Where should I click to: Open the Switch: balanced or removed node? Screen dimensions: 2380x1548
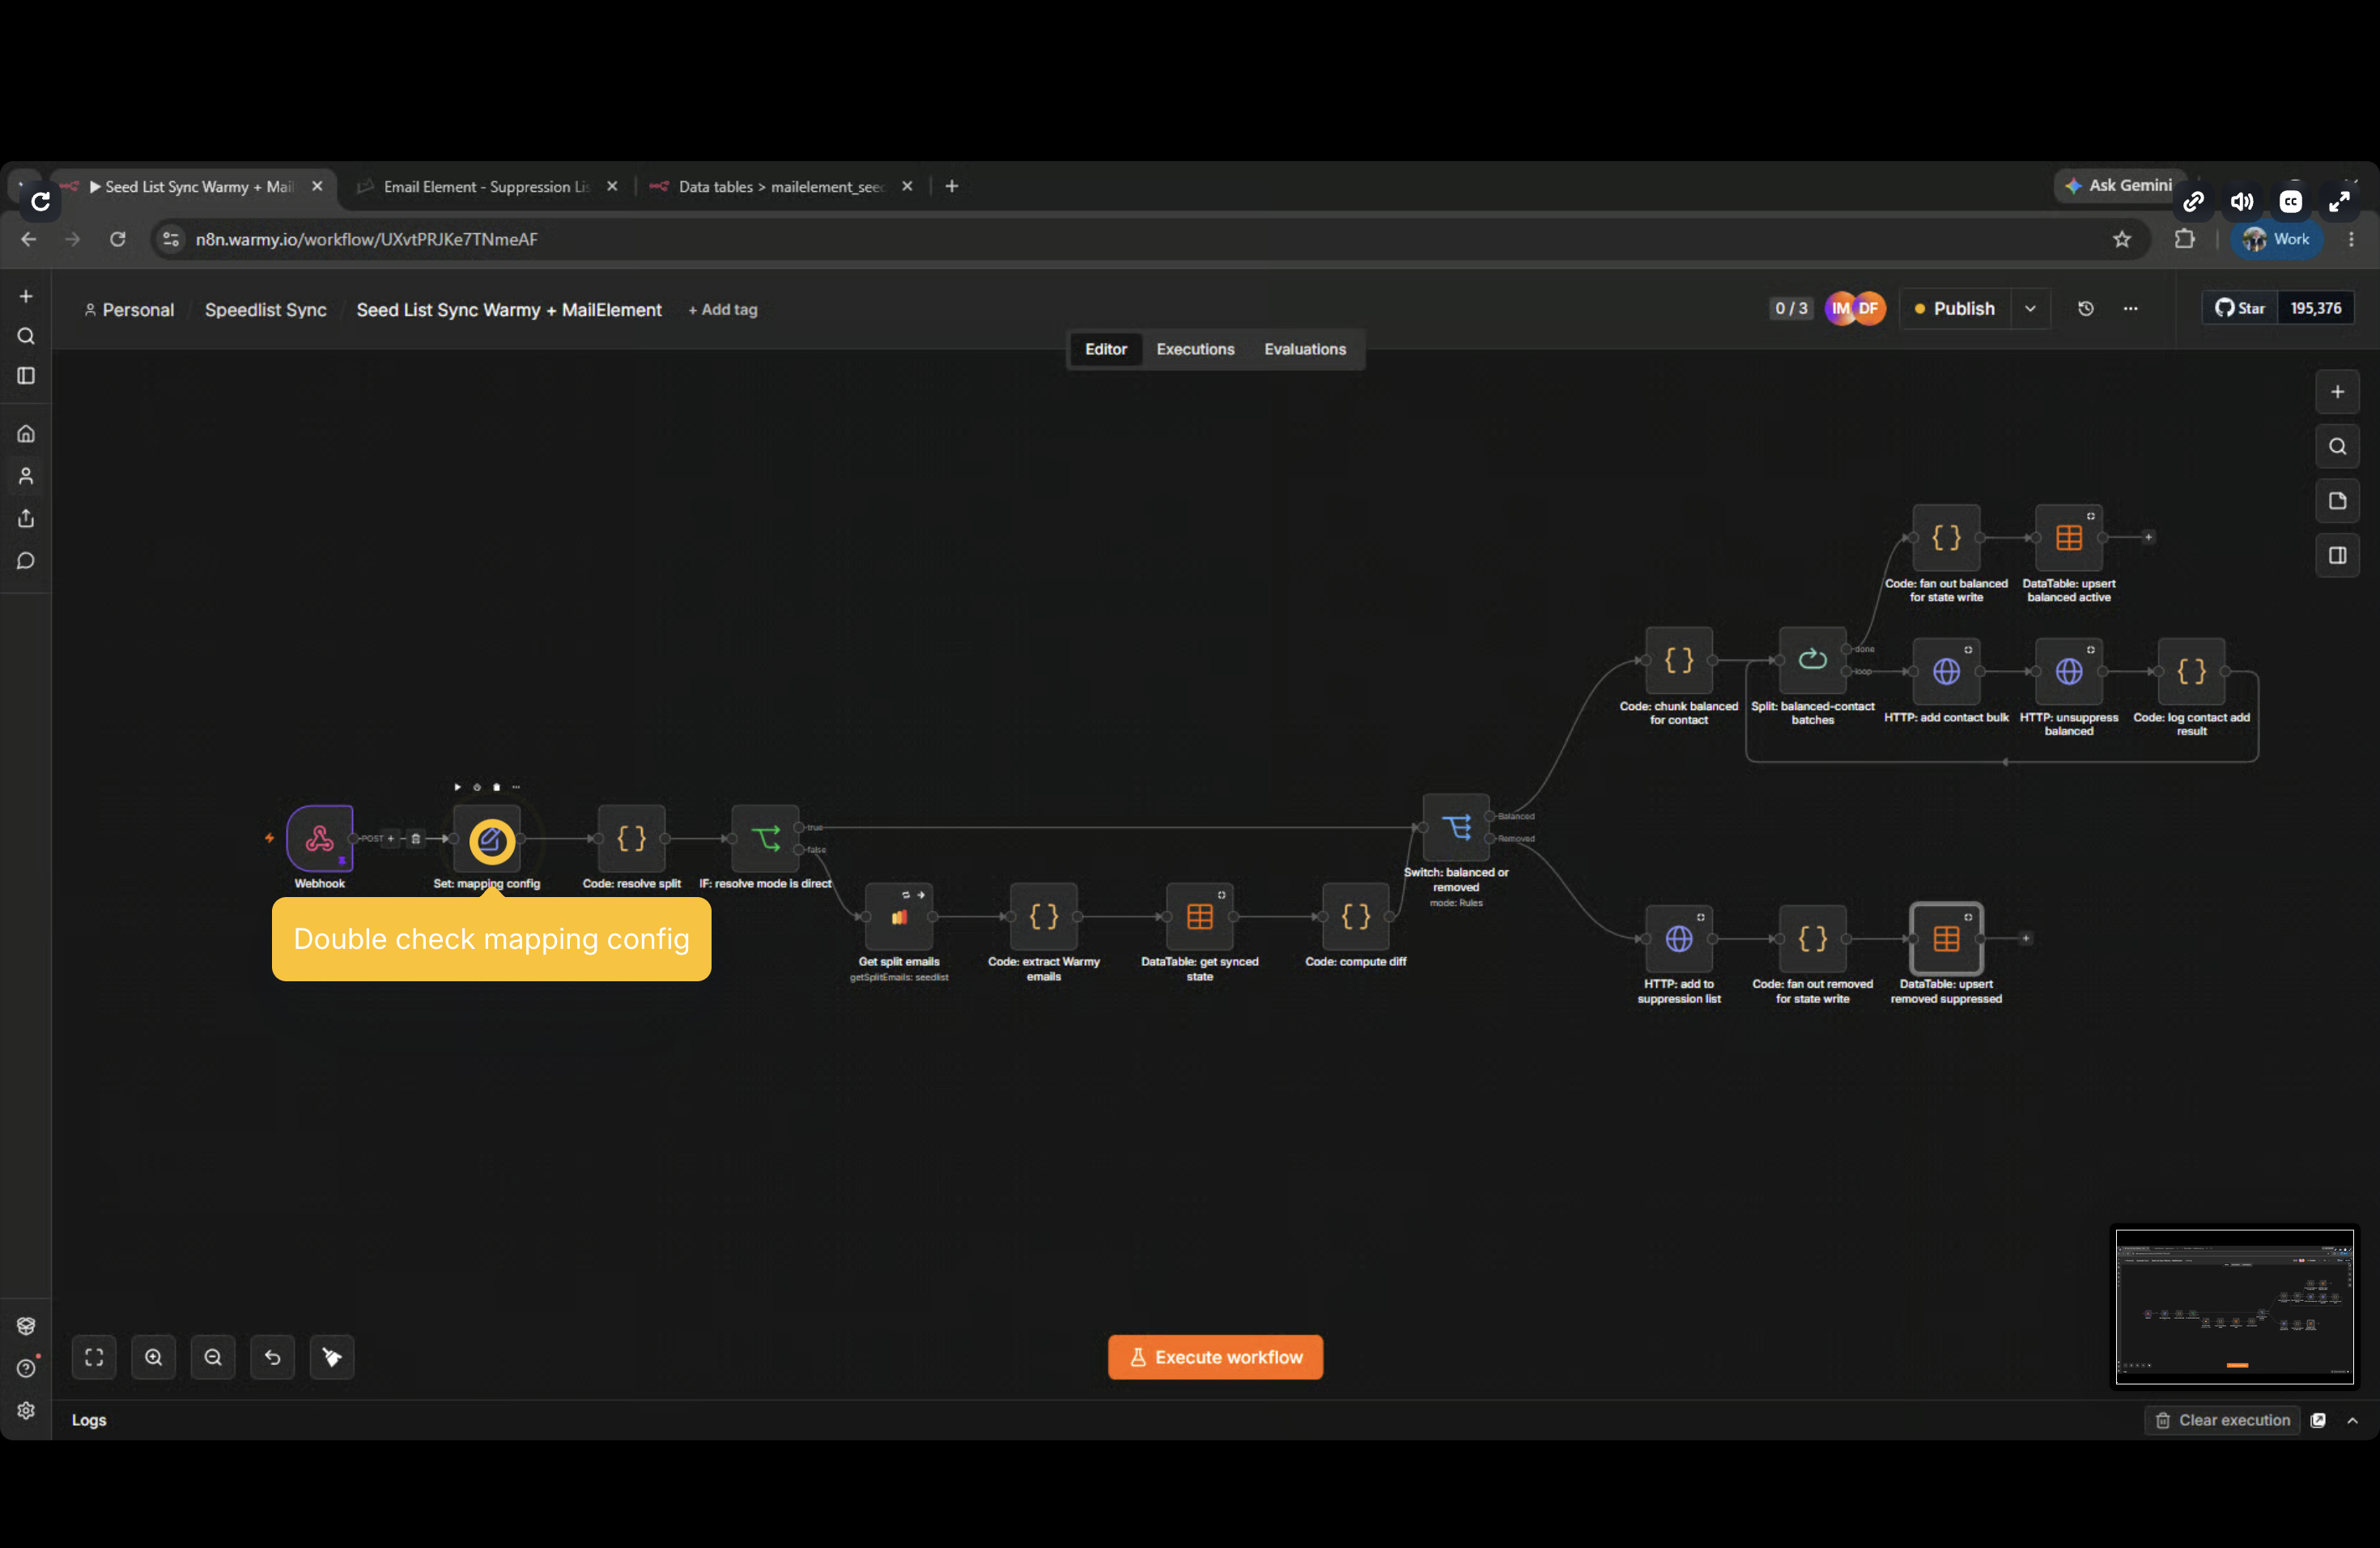coord(1456,827)
